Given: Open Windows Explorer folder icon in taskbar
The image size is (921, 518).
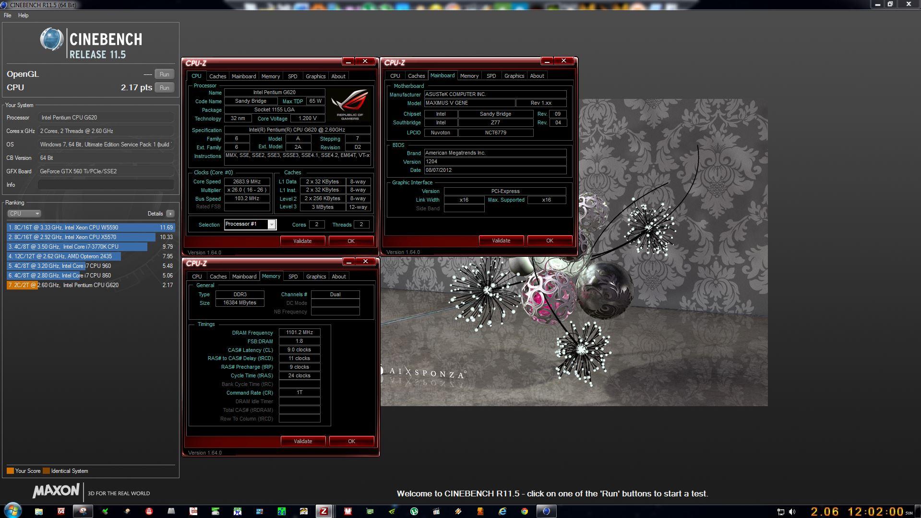Looking at the screenshot, I should pos(38,511).
